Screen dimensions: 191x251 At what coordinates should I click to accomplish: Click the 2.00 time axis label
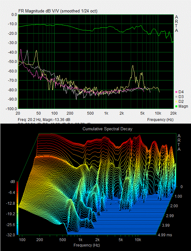point(174,206)
